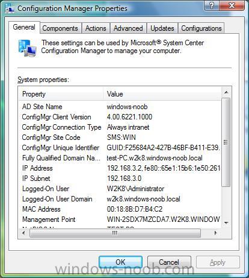The width and height of the screenshot is (249, 278).
Task: Close the Configuration Manager Properties dialog
Action: 232,5
